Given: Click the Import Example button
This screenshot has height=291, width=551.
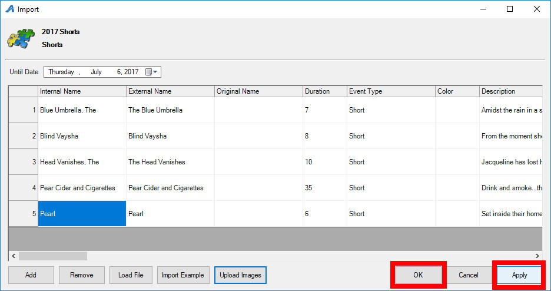Looking at the screenshot, I should click(x=182, y=275).
